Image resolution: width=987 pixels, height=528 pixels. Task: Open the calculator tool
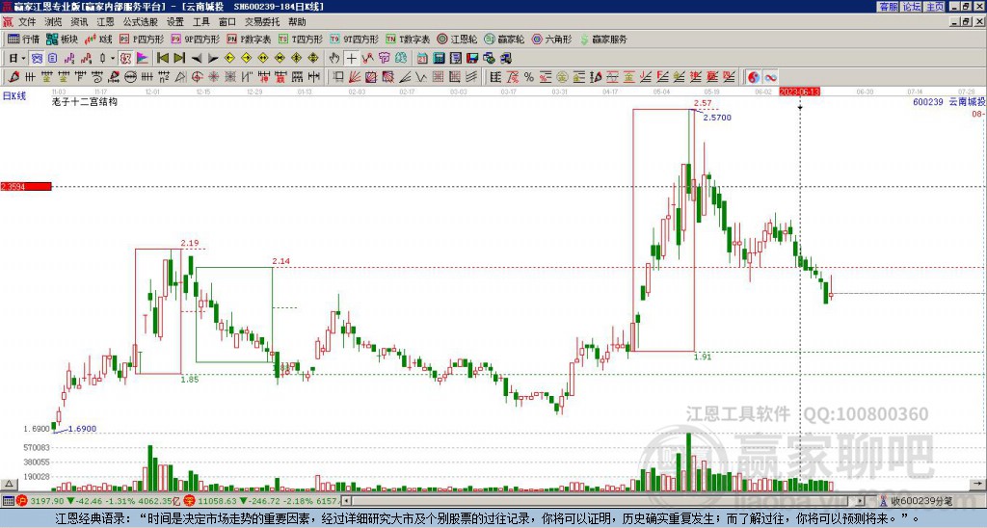pos(439,59)
